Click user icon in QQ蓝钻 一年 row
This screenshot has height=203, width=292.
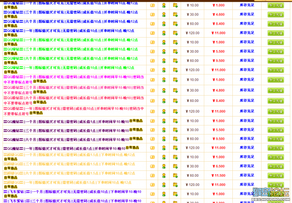coord(164,33)
